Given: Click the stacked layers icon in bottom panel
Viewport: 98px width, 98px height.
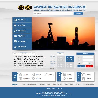Looking at the screenshot, I should (x=20, y=75).
